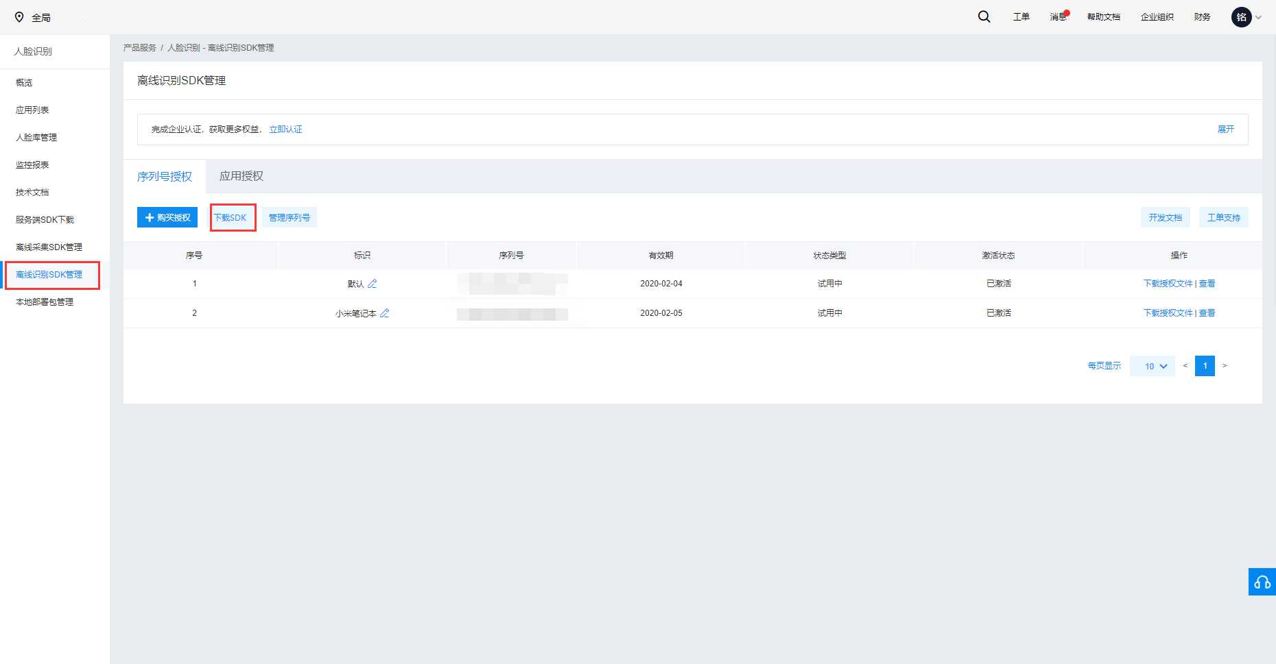
Task: Click 查看 for the 2020-02-05 row
Action: click(1207, 313)
